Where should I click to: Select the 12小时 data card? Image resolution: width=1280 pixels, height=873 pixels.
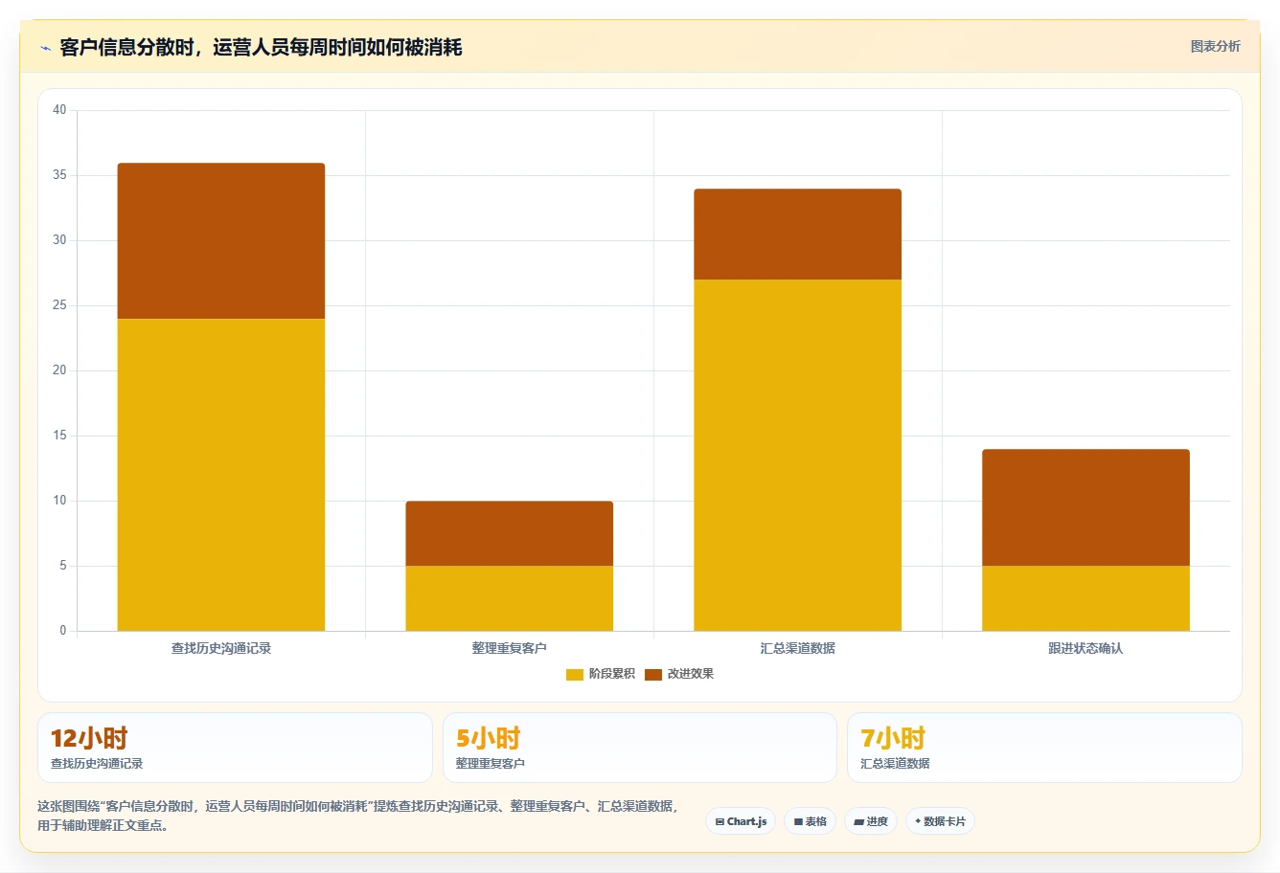pos(235,748)
